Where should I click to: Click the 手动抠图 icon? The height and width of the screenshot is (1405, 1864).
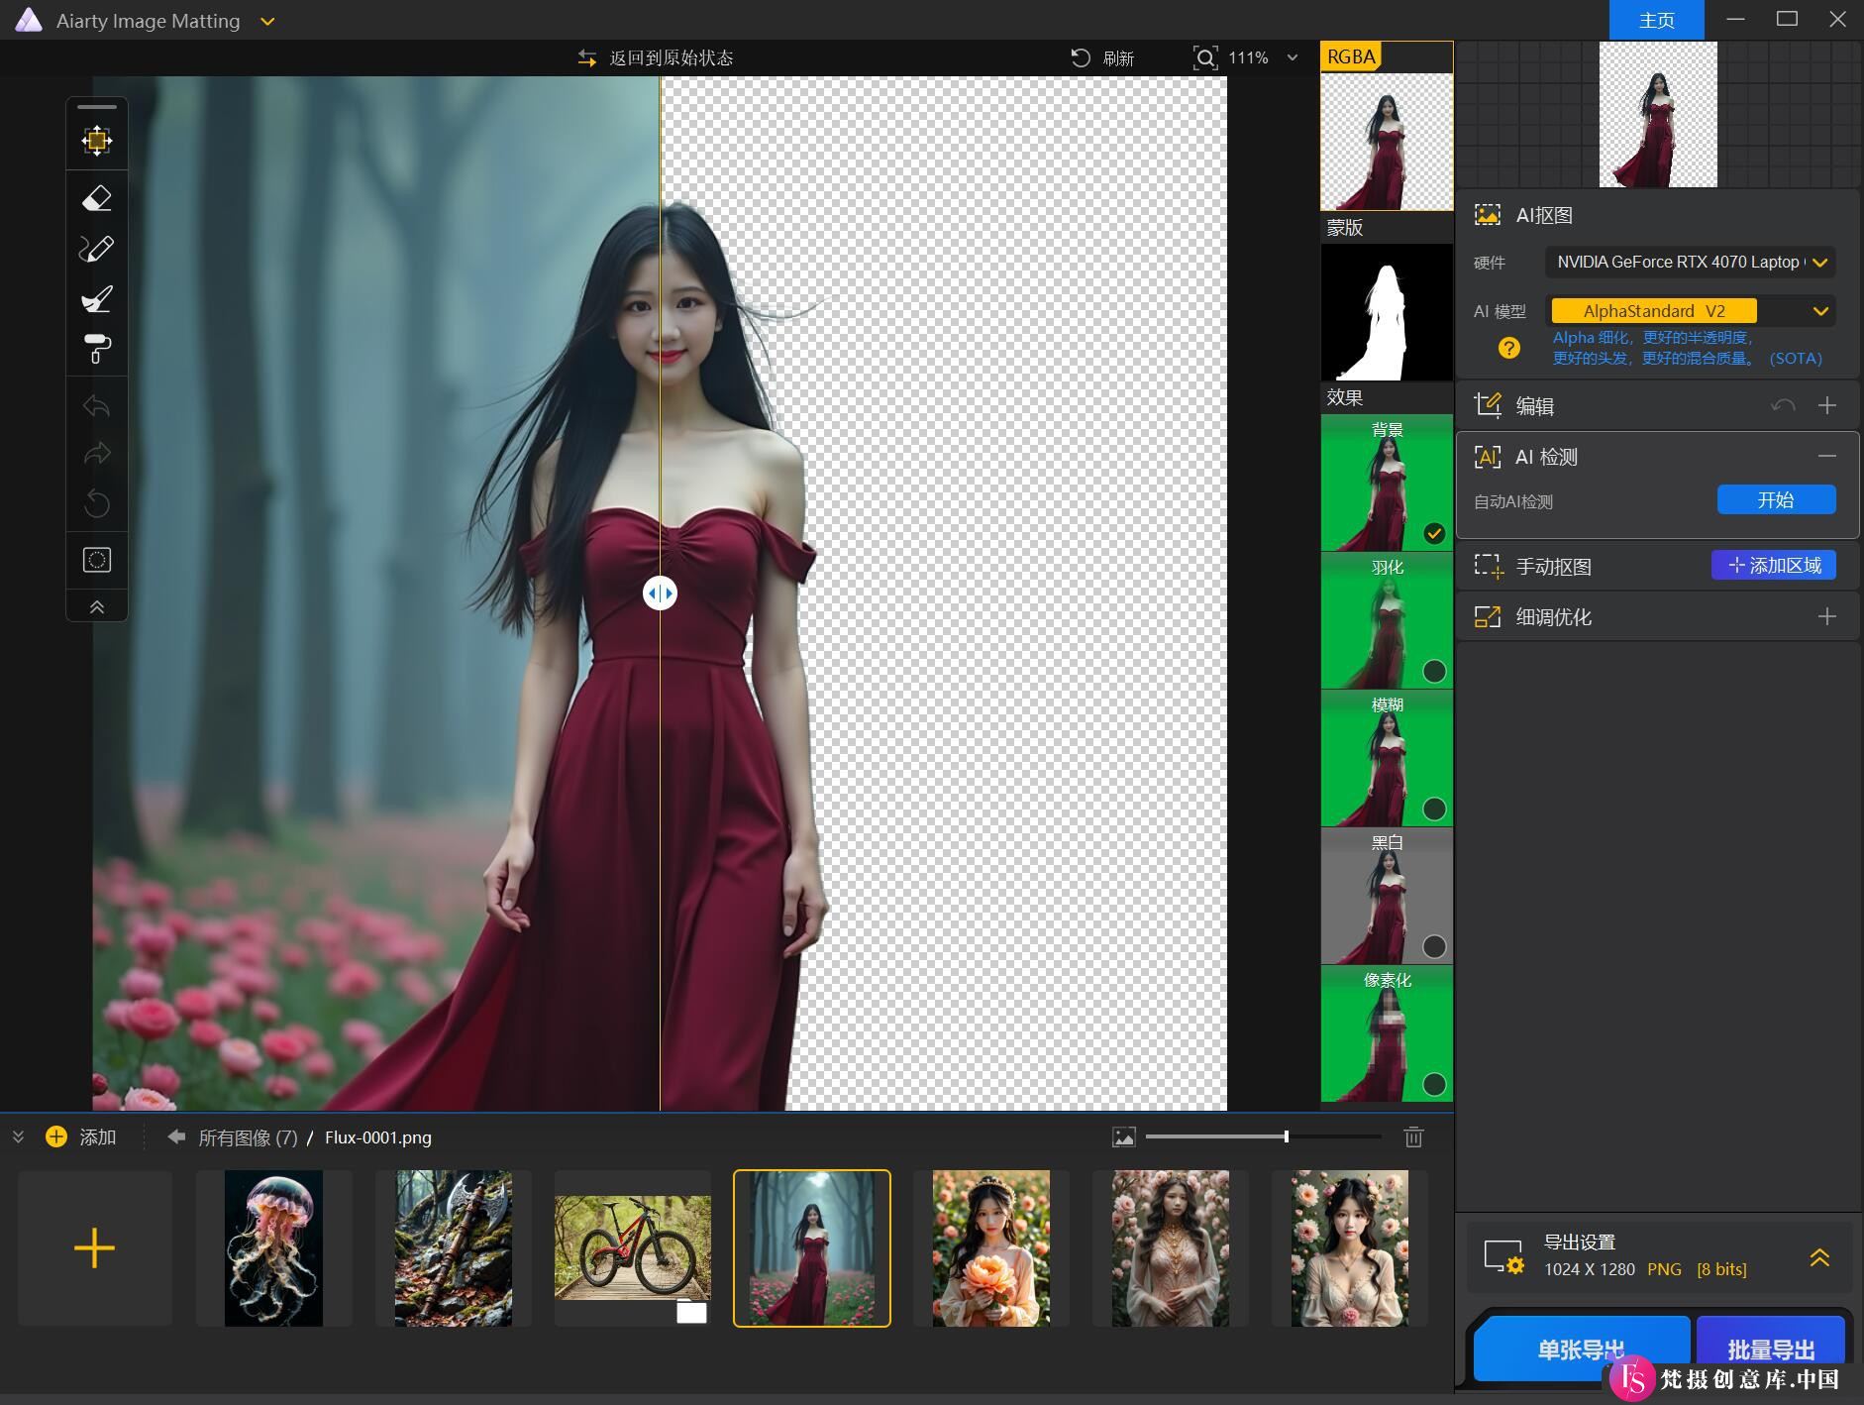pos(1487,566)
